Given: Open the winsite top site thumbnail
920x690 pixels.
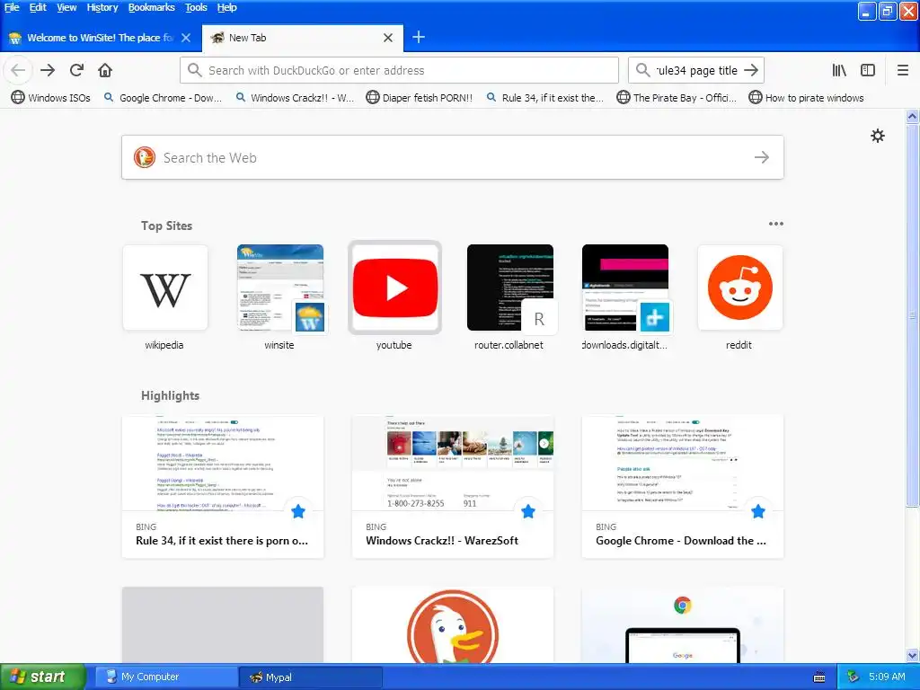Looking at the screenshot, I should 280,287.
